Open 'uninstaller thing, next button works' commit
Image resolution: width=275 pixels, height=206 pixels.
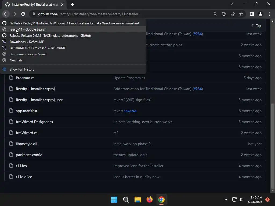(x=143, y=122)
